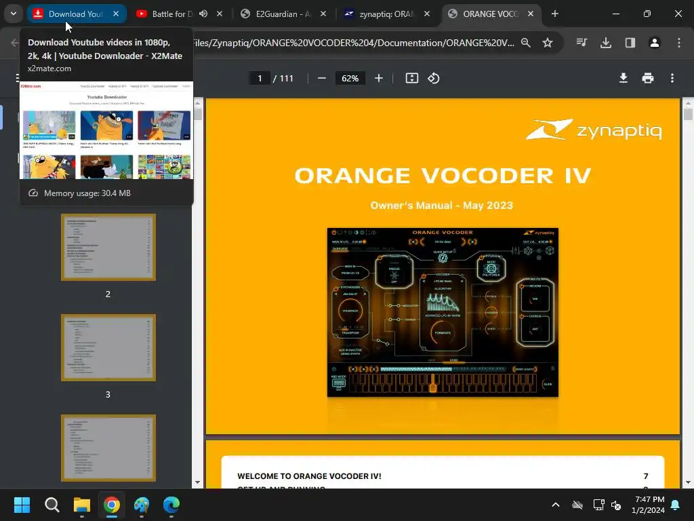The height and width of the screenshot is (521, 694).
Task: Close the Battle for D tab
Action: point(220,14)
